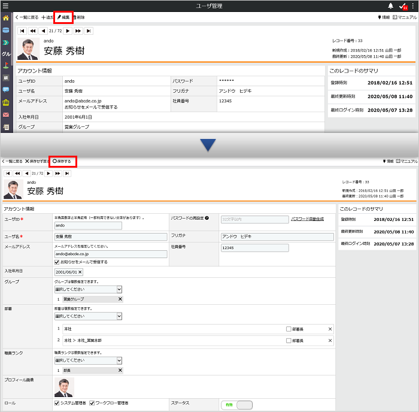The image size is (419, 412).
Task: Open the red mail icon in sidebar
Action: 6,115
